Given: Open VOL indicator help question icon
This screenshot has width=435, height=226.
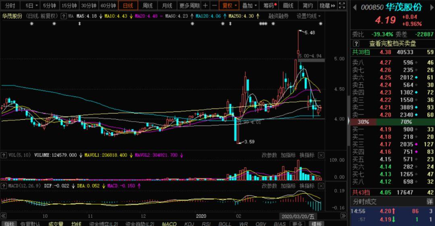Looking at the screenshot, I should (x=4, y=155).
